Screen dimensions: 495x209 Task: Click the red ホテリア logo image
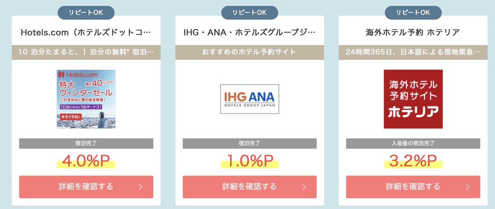[413, 99]
